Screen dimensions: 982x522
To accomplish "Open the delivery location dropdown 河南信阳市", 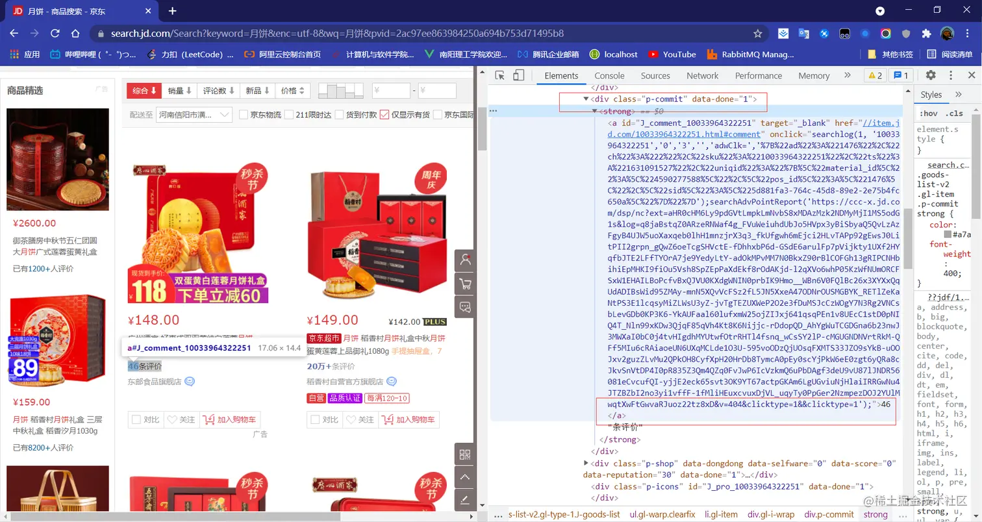I will click(x=194, y=115).
